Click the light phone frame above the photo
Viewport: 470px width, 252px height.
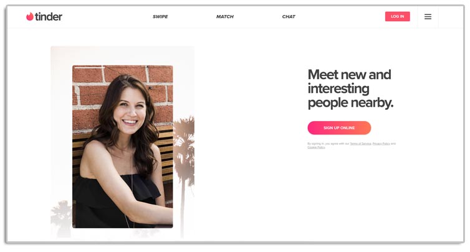(123, 56)
